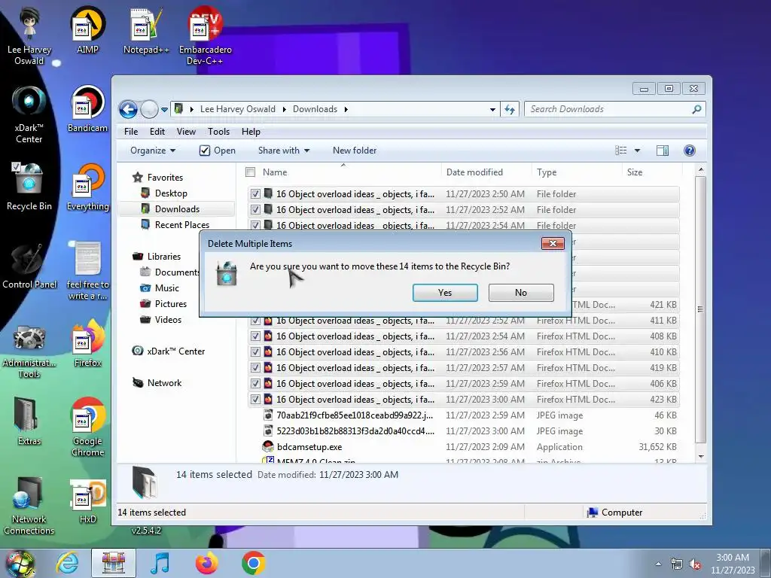The image size is (771, 578).
Task: Open the view options dropdown arrow
Action: click(x=637, y=151)
